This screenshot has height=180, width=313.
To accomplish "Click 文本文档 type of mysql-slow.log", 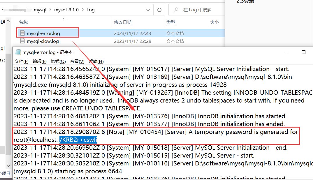I will [175, 41].
